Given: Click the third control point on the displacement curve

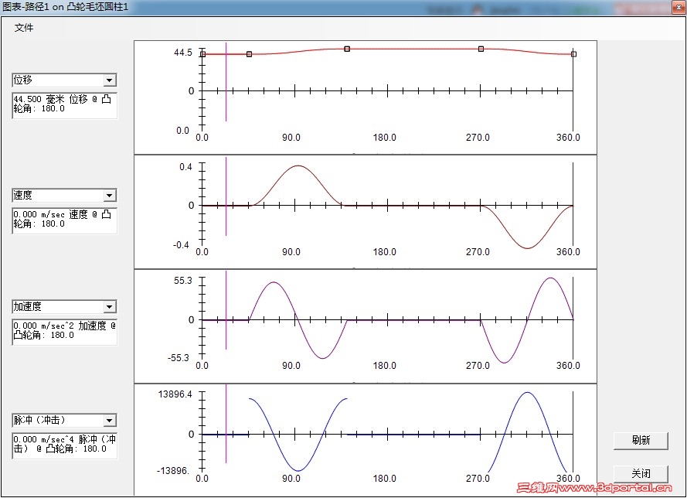Looking at the screenshot, I should (x=347, y=49).
